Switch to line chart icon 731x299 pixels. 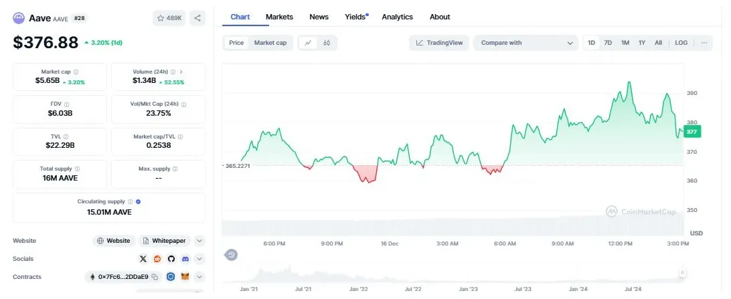(308, 43)
